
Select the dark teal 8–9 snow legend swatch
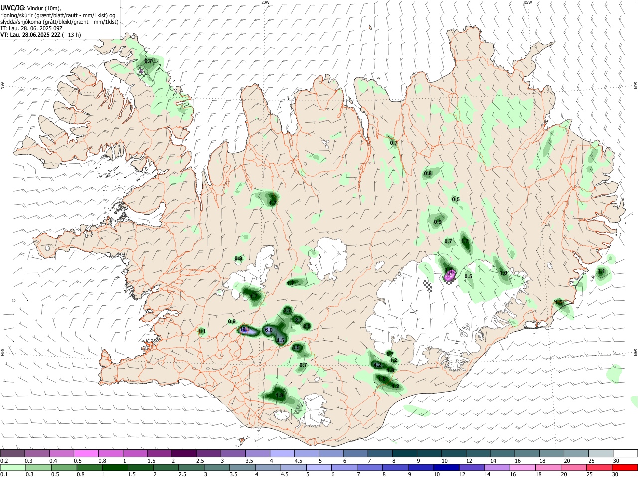406,454
